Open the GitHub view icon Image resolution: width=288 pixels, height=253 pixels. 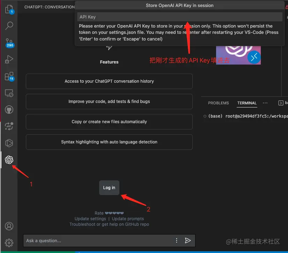coord(9,110)
